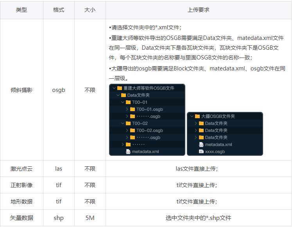Expand the chevron of the lone ······ folder
Viewport: 292px width, 227px height.
tap(122, 144)
